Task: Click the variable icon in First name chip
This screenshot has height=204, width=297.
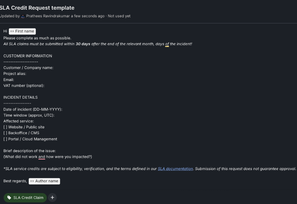Action: [12, 31]
